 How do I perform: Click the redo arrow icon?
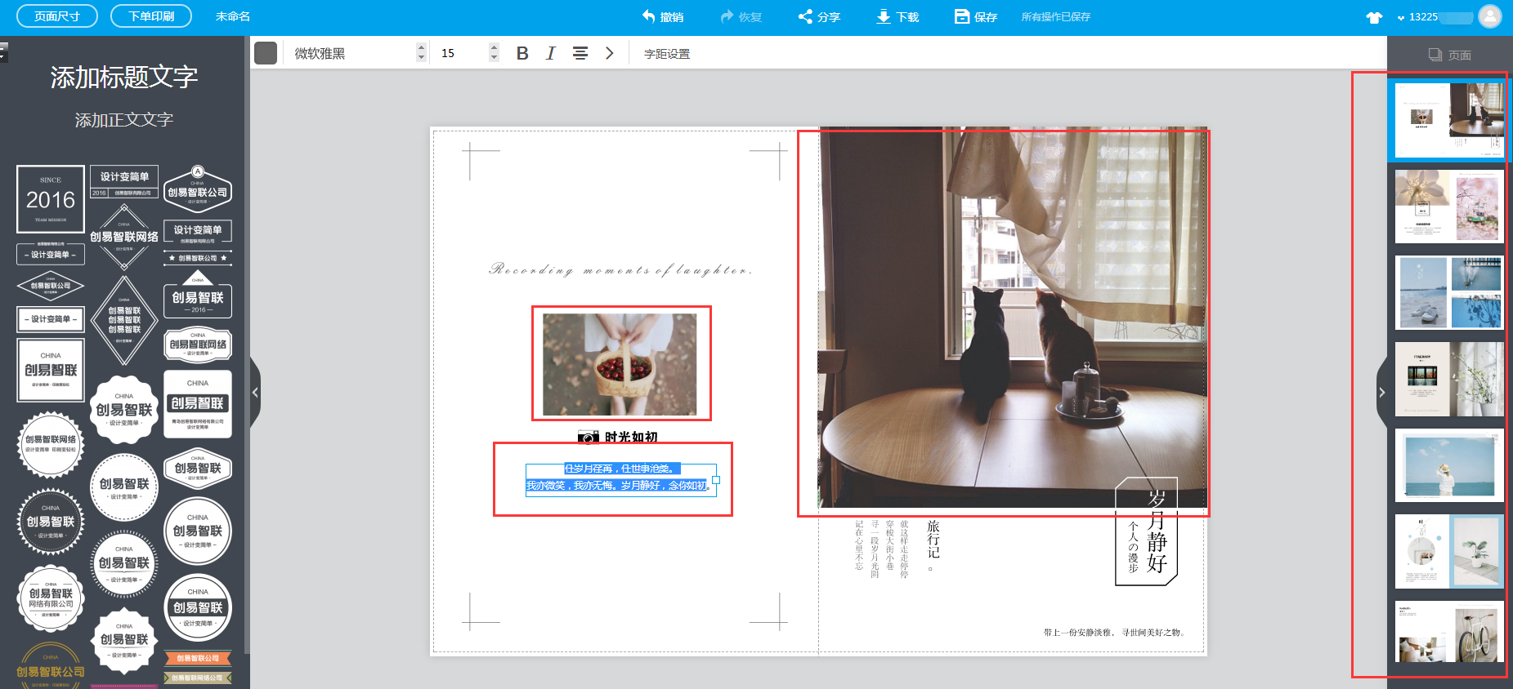click(727, 16)
